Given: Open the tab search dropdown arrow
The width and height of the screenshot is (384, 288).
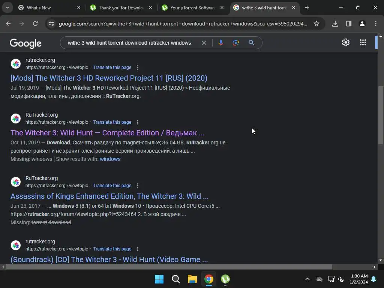Looking at the screenshot, I should click(7, 7).
